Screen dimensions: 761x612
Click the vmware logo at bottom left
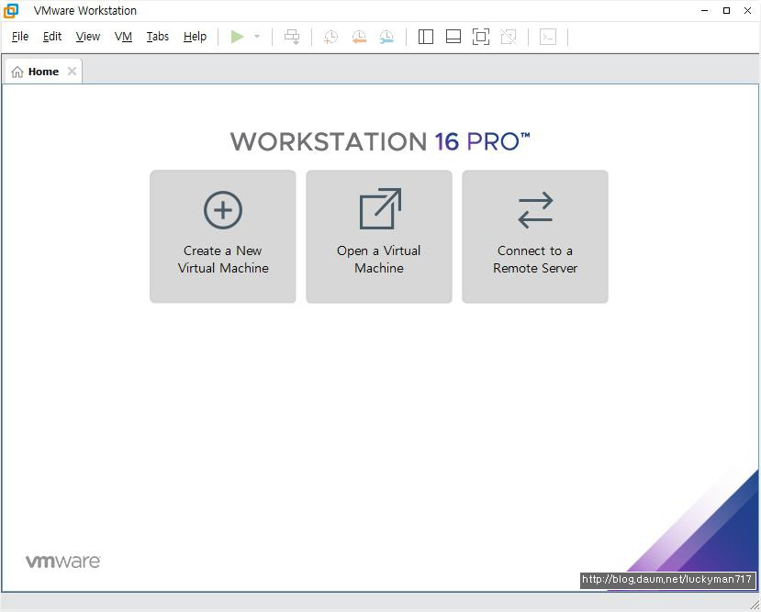pos(63,562)
